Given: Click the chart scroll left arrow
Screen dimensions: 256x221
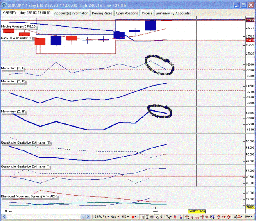Looking at the screenshot, I should pos(4,217).
